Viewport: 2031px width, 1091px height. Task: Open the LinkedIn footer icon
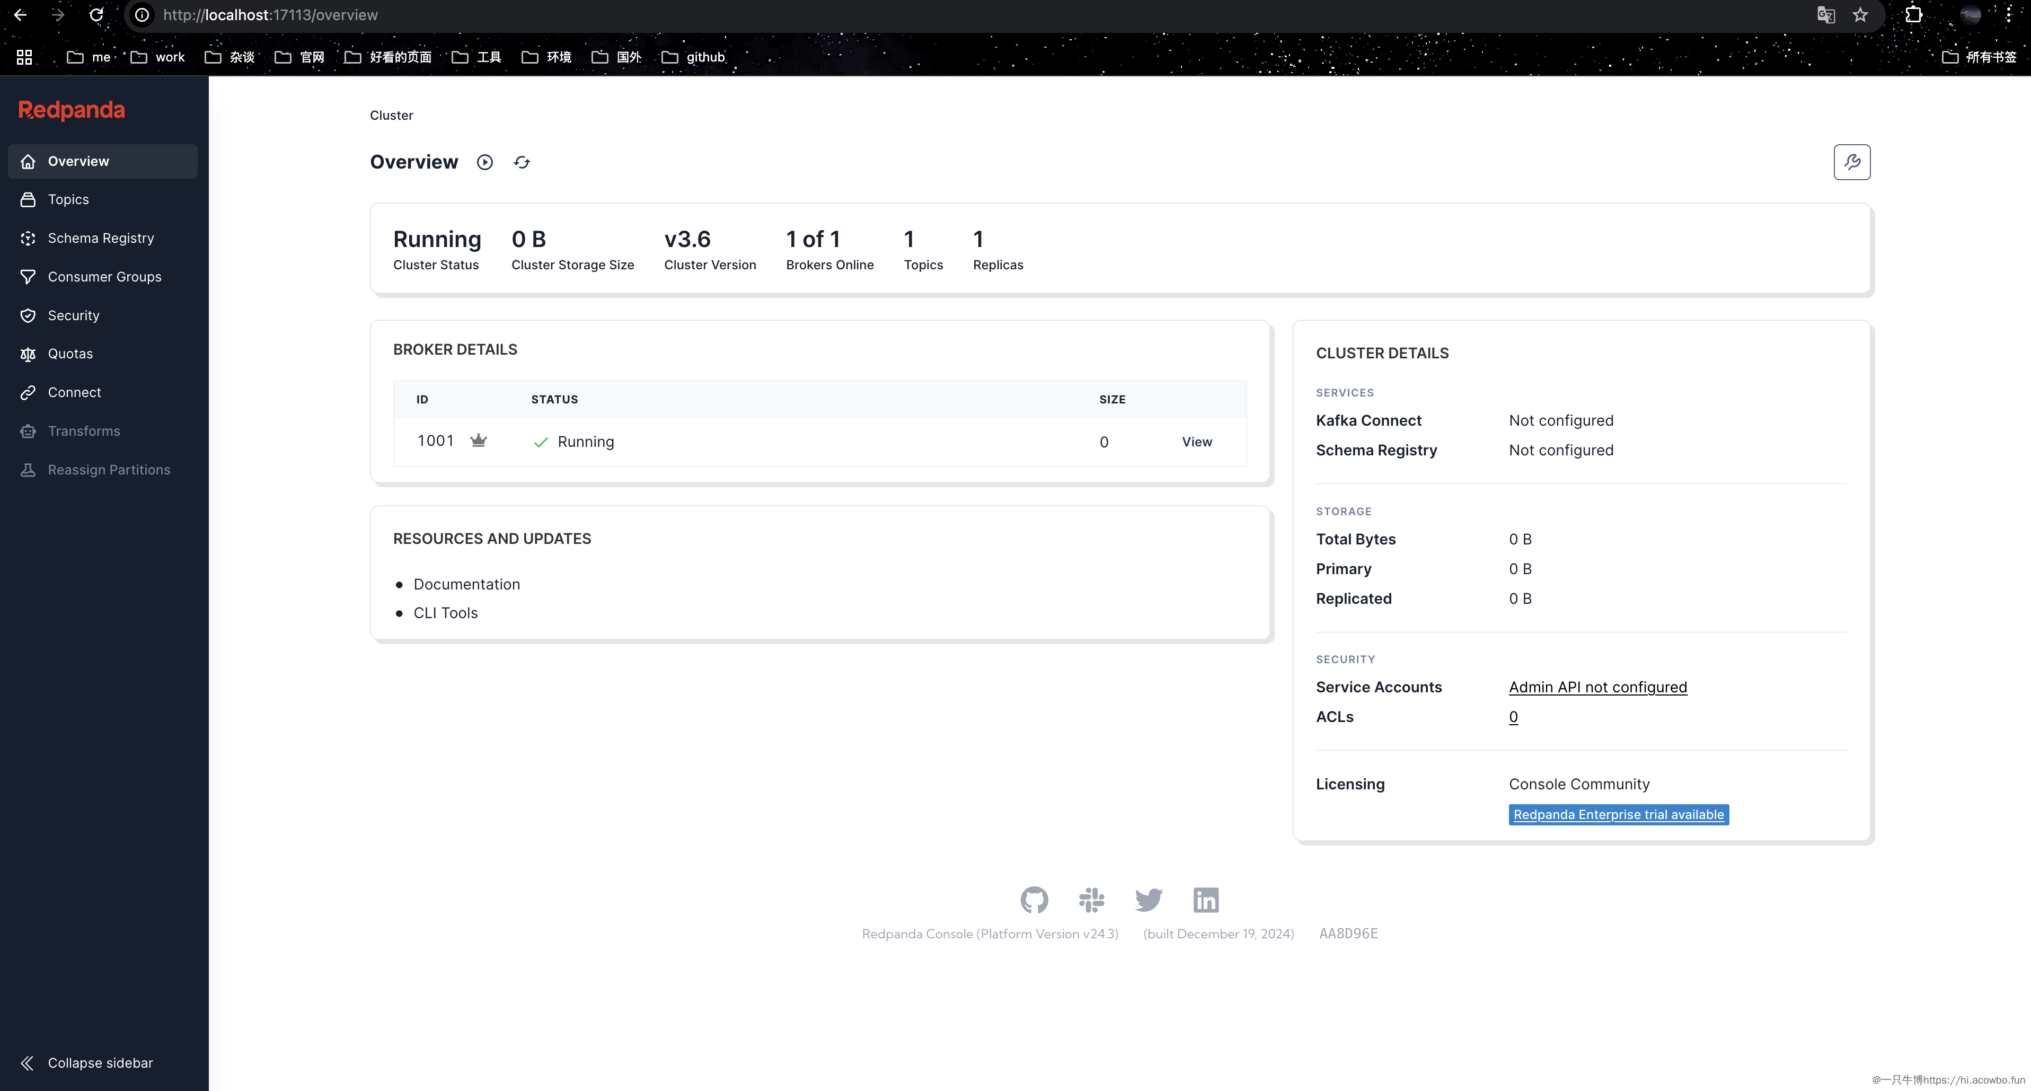1206,899
